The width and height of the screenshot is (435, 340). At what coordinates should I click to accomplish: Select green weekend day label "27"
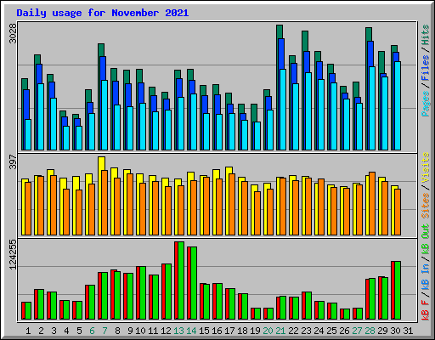(357, 331)
